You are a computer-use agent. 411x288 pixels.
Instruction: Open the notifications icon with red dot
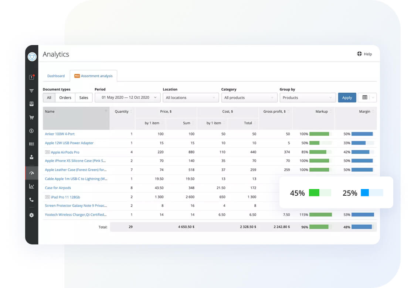pos(31,77)
